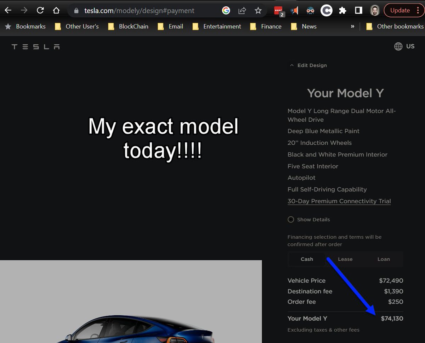Click Black and White Premium Interior text
The height and width of the screenshot is (343, 425).
pyautogui.click(x=338, y=154)
